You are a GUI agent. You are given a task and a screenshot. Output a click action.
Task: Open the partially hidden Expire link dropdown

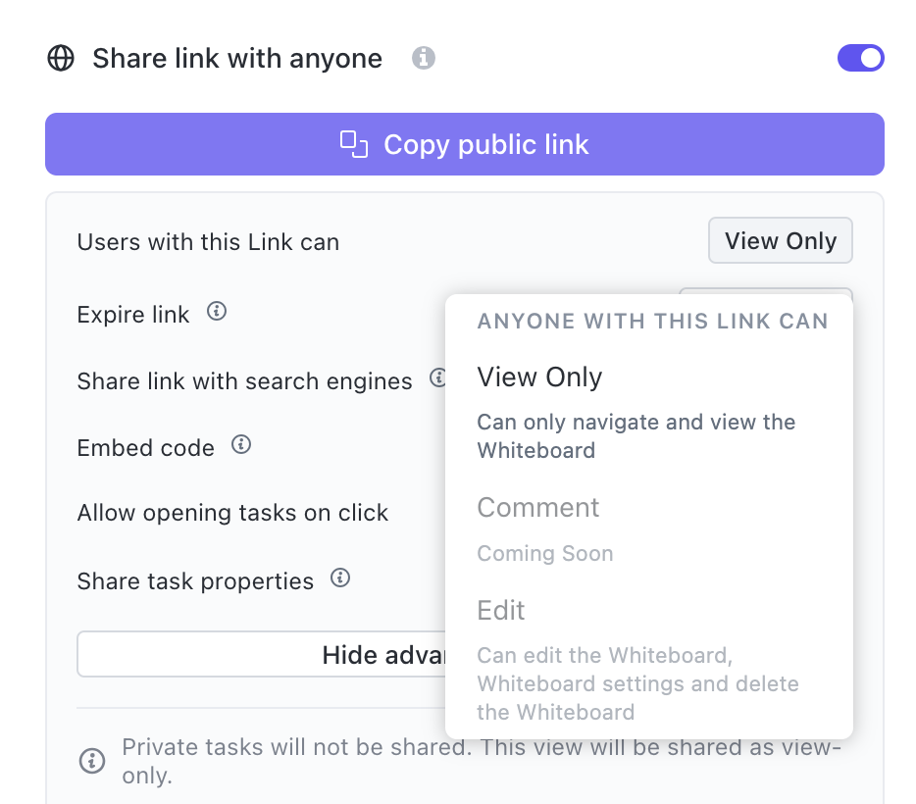766,291
